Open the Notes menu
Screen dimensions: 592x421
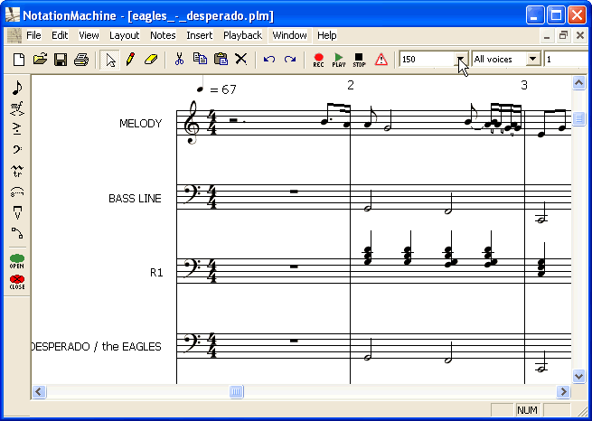tap(163, 35)
